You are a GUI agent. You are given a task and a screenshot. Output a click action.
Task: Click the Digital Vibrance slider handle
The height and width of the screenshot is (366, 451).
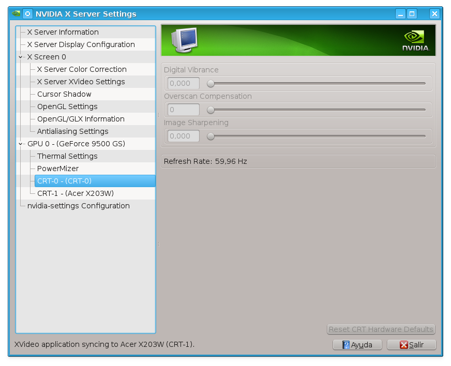coord(211,83)
